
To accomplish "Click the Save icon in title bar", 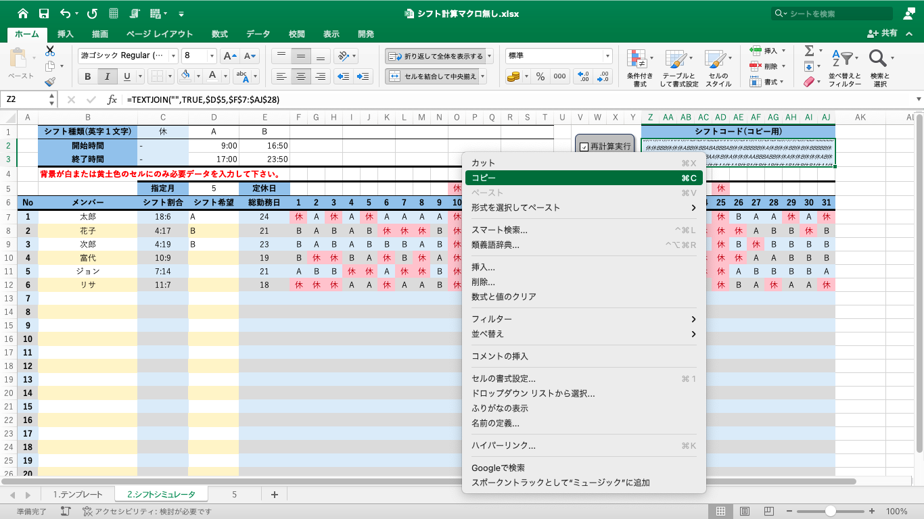I will pyautogui.click(x=43, y=14).
